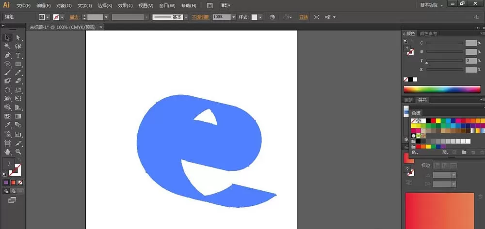
Task: Pick the white swatch beside the spectrum
Action: coord(415,79)
